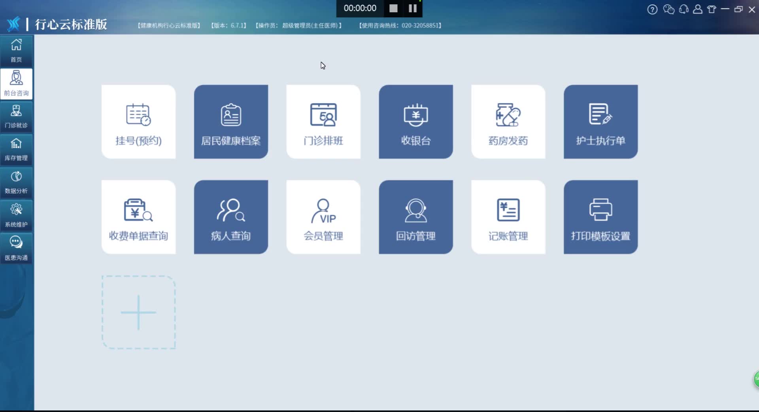Viewport: 759px width, 412px height.
Task: Open the 会员管理 VIP tile
Action: tap(323, 217)
